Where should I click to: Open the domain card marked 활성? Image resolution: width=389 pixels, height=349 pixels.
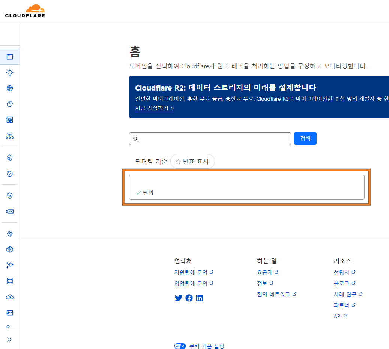tap(246, 187)
